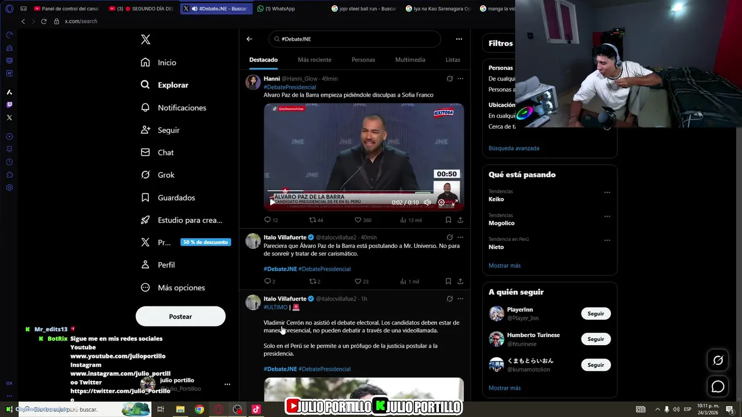Open floating chat messages button at bottom right
This screenshot has height=417, width=742.
point(718,386)
